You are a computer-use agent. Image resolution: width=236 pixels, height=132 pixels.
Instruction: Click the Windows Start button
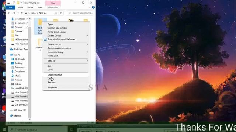(4, 129)
